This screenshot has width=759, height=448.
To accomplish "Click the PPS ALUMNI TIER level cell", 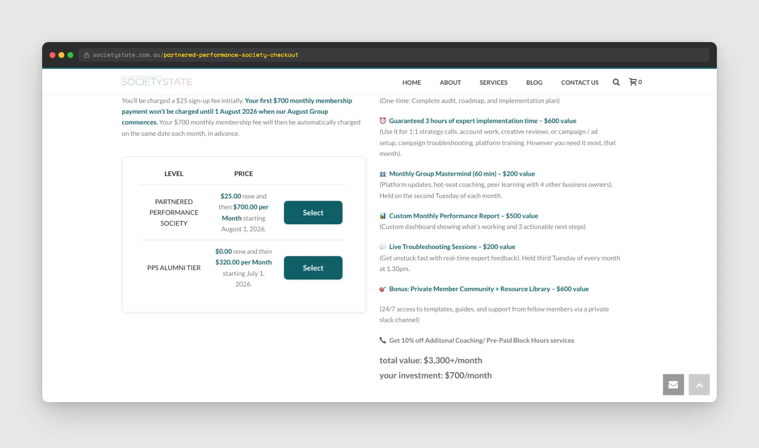I will coord(174,268).
